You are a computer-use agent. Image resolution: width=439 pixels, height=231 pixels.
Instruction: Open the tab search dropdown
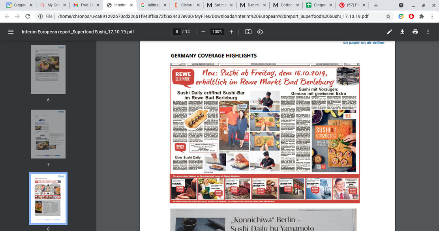[401, 5]
